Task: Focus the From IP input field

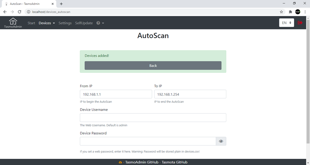Action: [x=116, y=94]
